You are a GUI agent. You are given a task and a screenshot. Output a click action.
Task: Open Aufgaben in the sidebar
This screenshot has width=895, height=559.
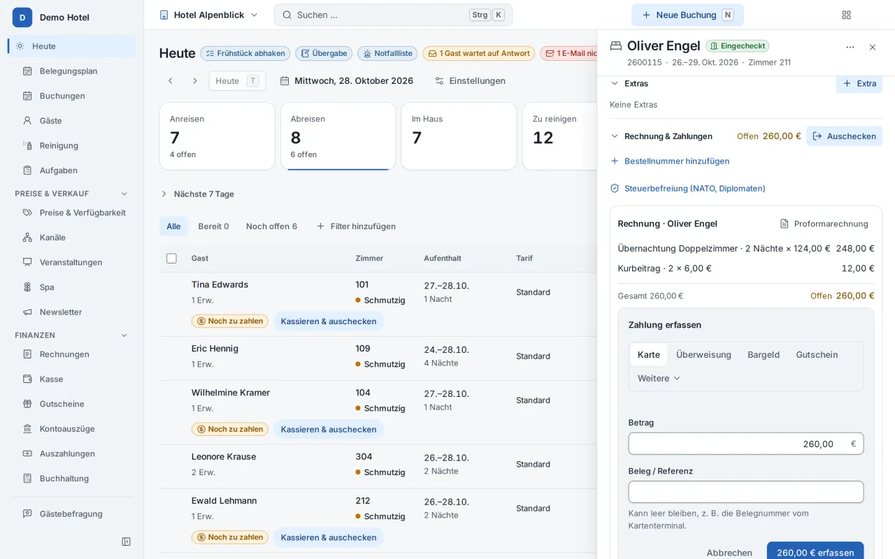[x=72, y=170]
